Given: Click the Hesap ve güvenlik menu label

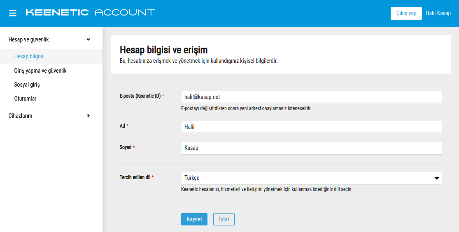Looking at the screenshot, I should [x=28, y=39].
